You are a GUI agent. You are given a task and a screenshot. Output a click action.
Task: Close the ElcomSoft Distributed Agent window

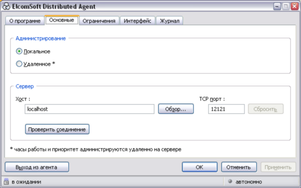pos(295,6)
